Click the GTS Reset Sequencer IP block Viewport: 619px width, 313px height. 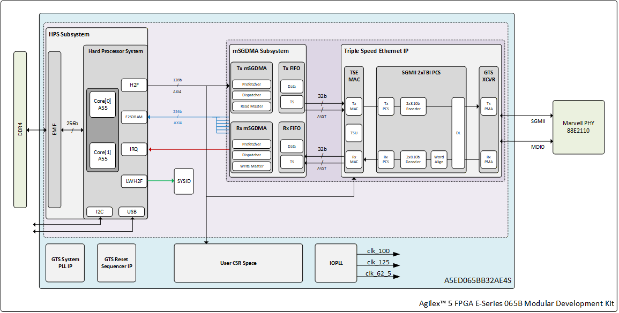point(116,263)
